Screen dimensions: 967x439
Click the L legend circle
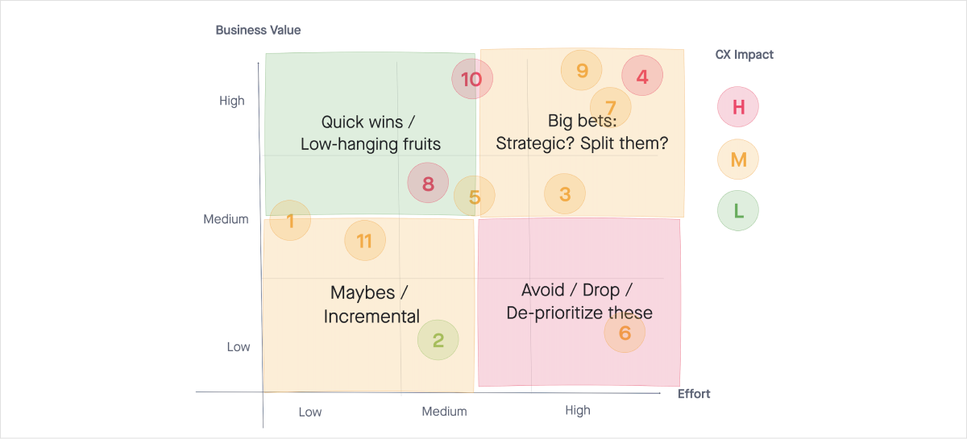(x=738, y=211)
